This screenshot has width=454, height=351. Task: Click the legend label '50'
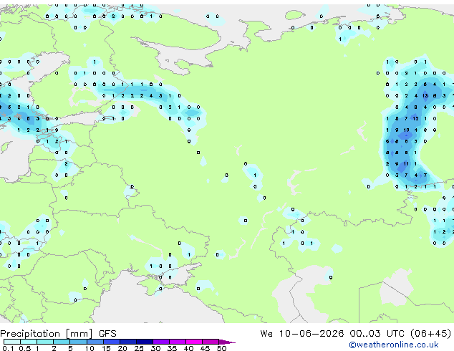click(x=221, y=348)
